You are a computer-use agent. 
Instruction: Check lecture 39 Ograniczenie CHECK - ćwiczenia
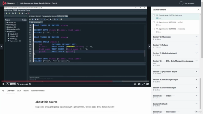(x=154, y=15)
